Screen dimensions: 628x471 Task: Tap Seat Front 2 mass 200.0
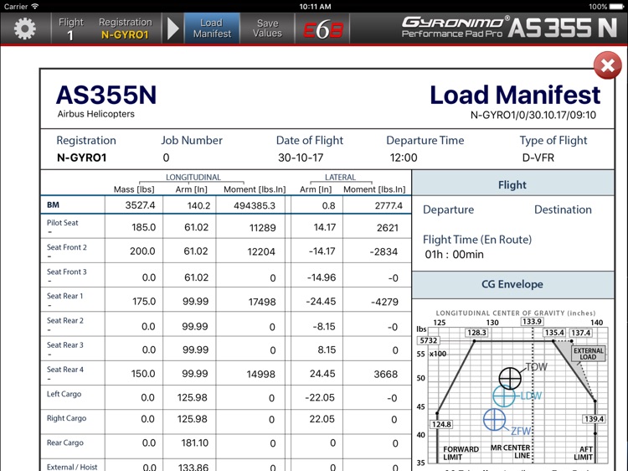coord(142,251)
